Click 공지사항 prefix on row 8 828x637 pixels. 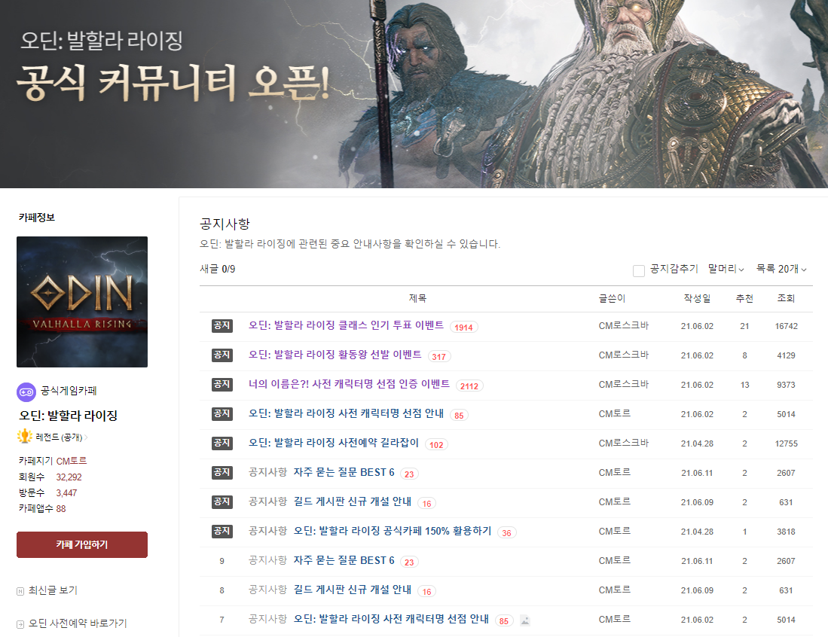pyautogui.click(x=267, y=590)
